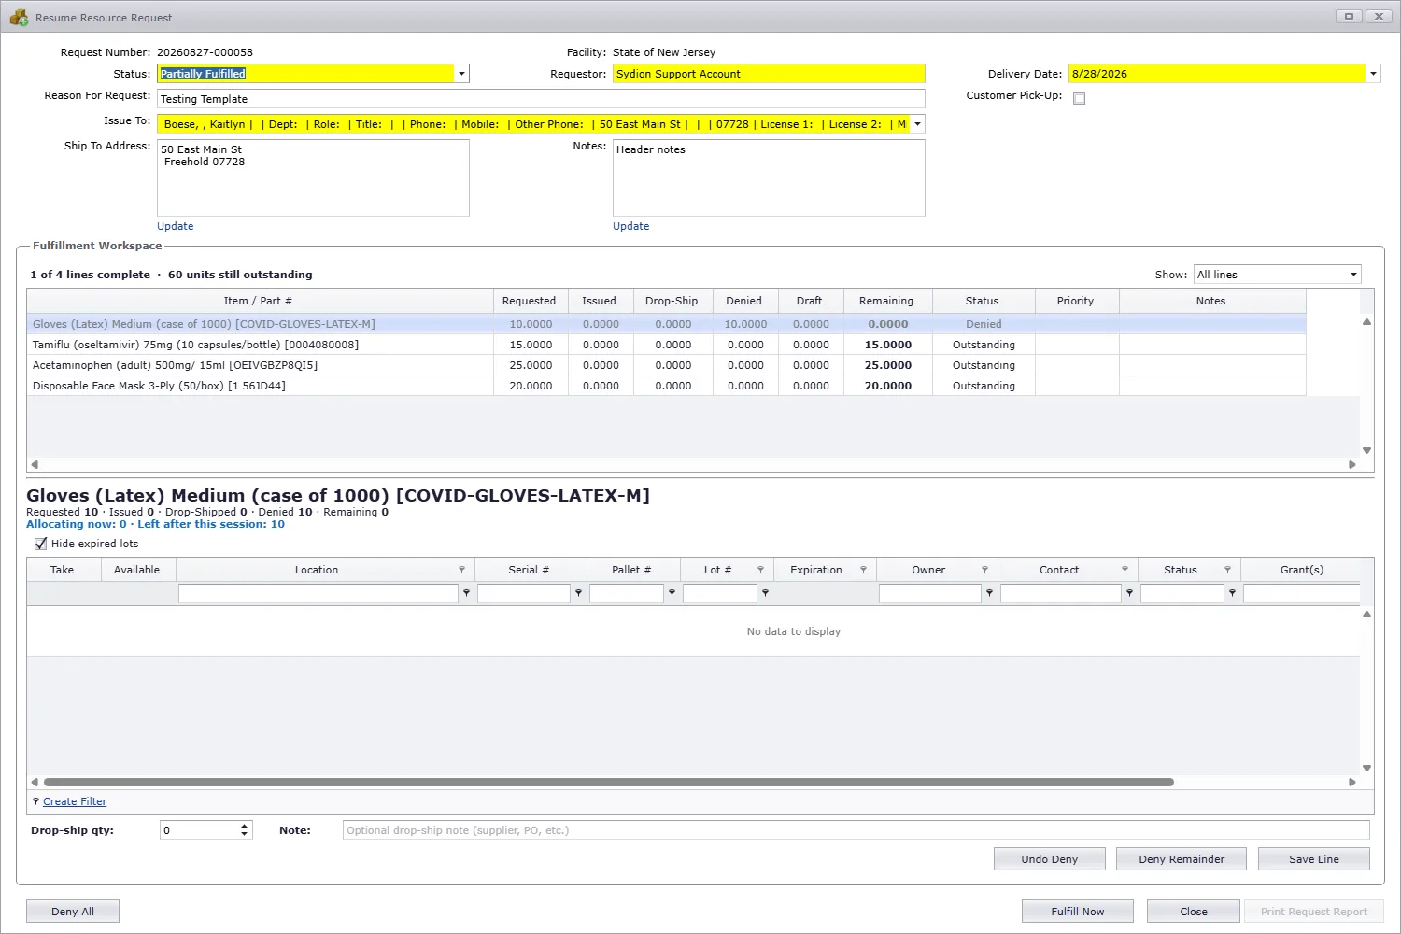Open the Show All lines dropdown
Screen dimensions: 1401x934
(x=1353, y=275)
